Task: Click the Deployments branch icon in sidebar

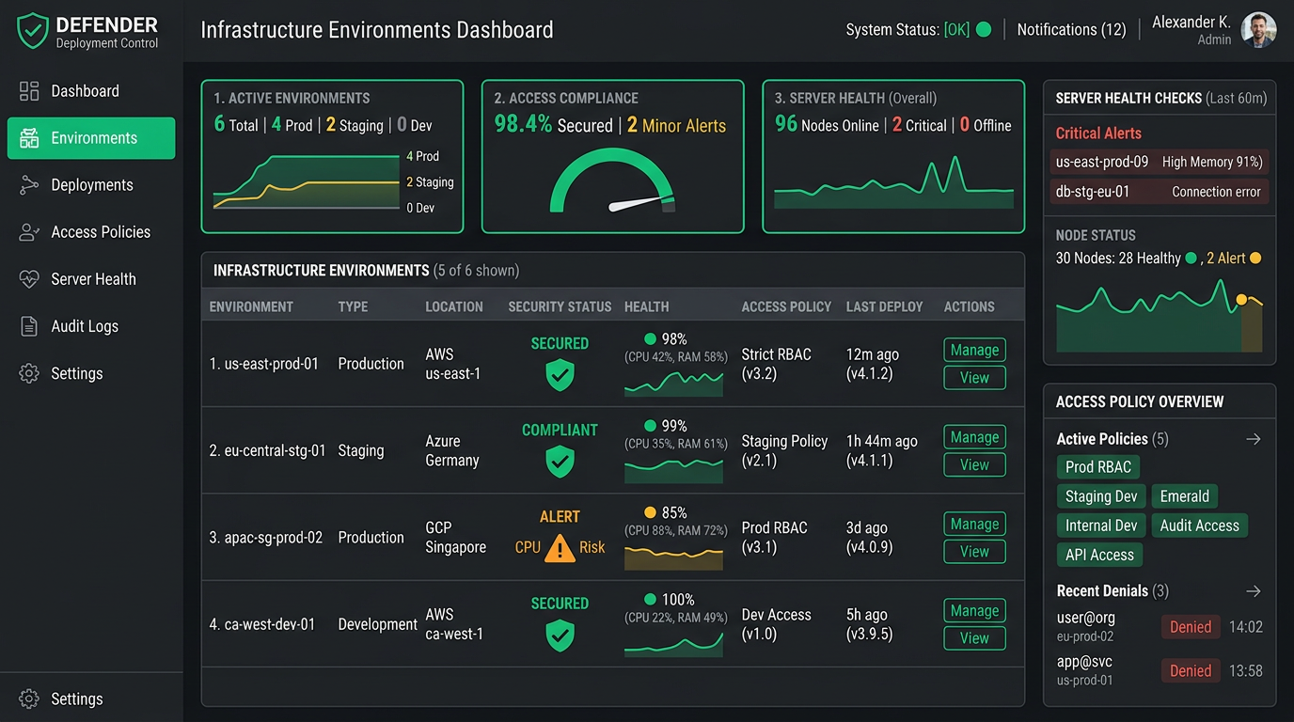Action: pos(29,185)
